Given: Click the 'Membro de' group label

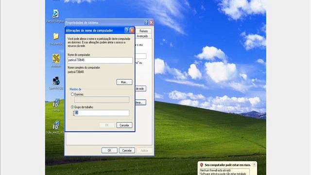Looking at the screenshot, I should [x=75, y=89].
